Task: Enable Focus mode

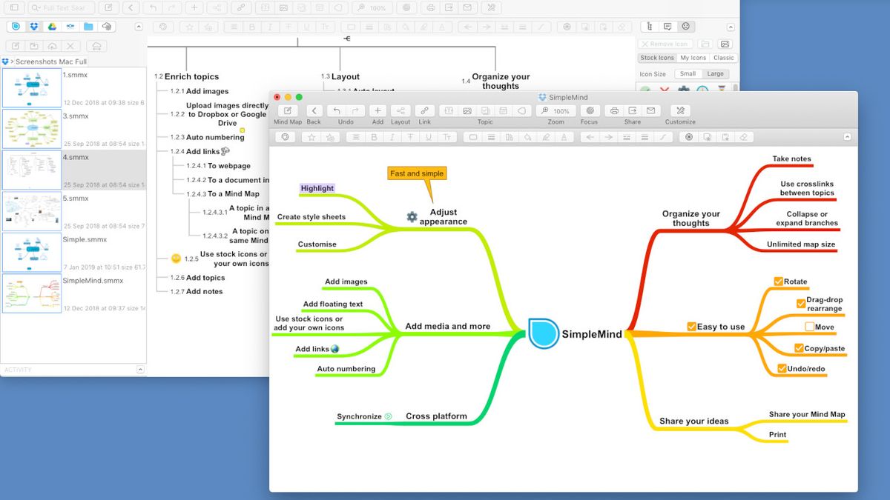Action: pos(589,111)
